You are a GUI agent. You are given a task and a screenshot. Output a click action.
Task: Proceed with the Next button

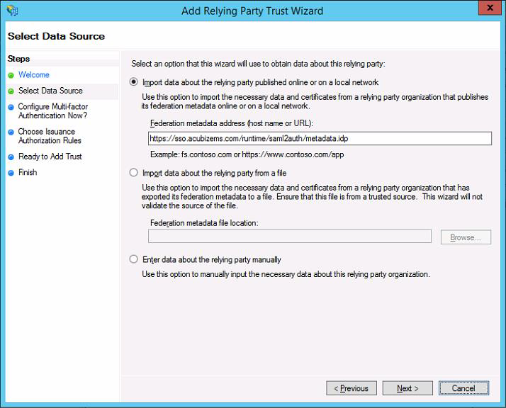tap(407, 388)
